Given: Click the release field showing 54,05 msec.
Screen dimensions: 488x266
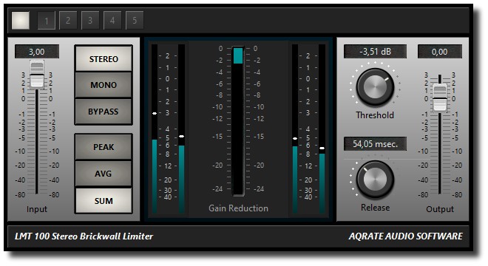Looking at the screenshot, I should point(375,144).
